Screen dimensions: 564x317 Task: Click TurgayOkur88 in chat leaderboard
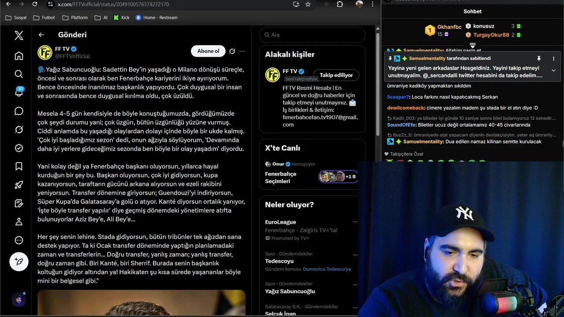(491, 35)
